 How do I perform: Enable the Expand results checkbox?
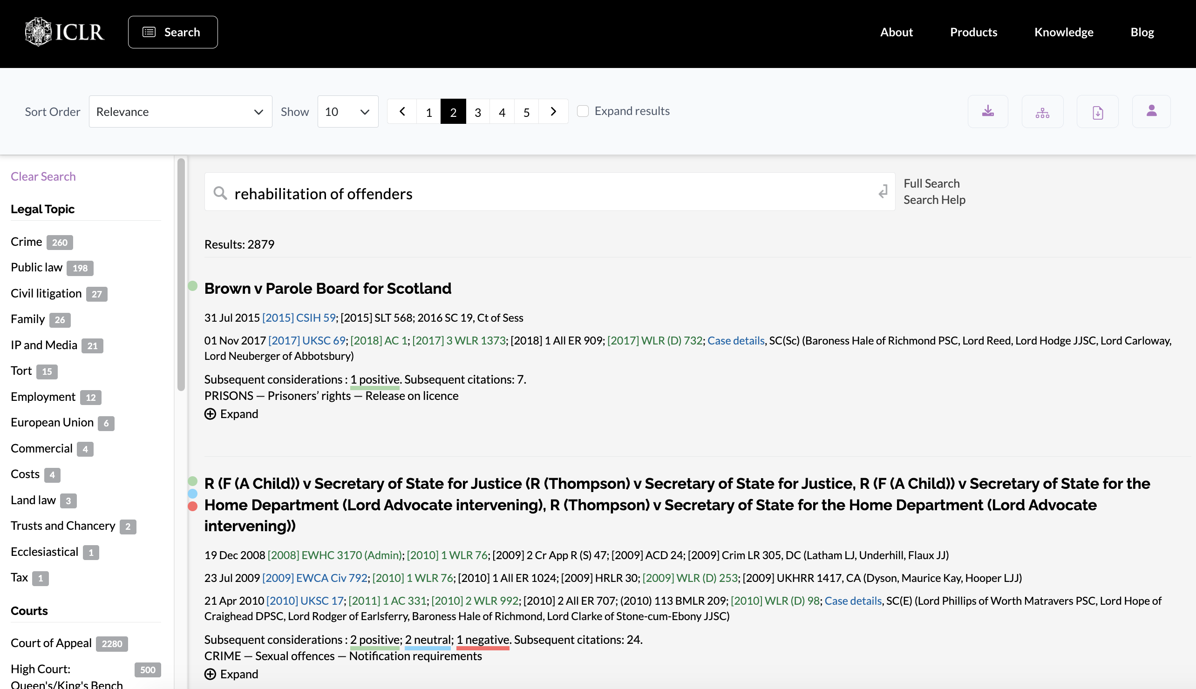click(x=583, y=111)
